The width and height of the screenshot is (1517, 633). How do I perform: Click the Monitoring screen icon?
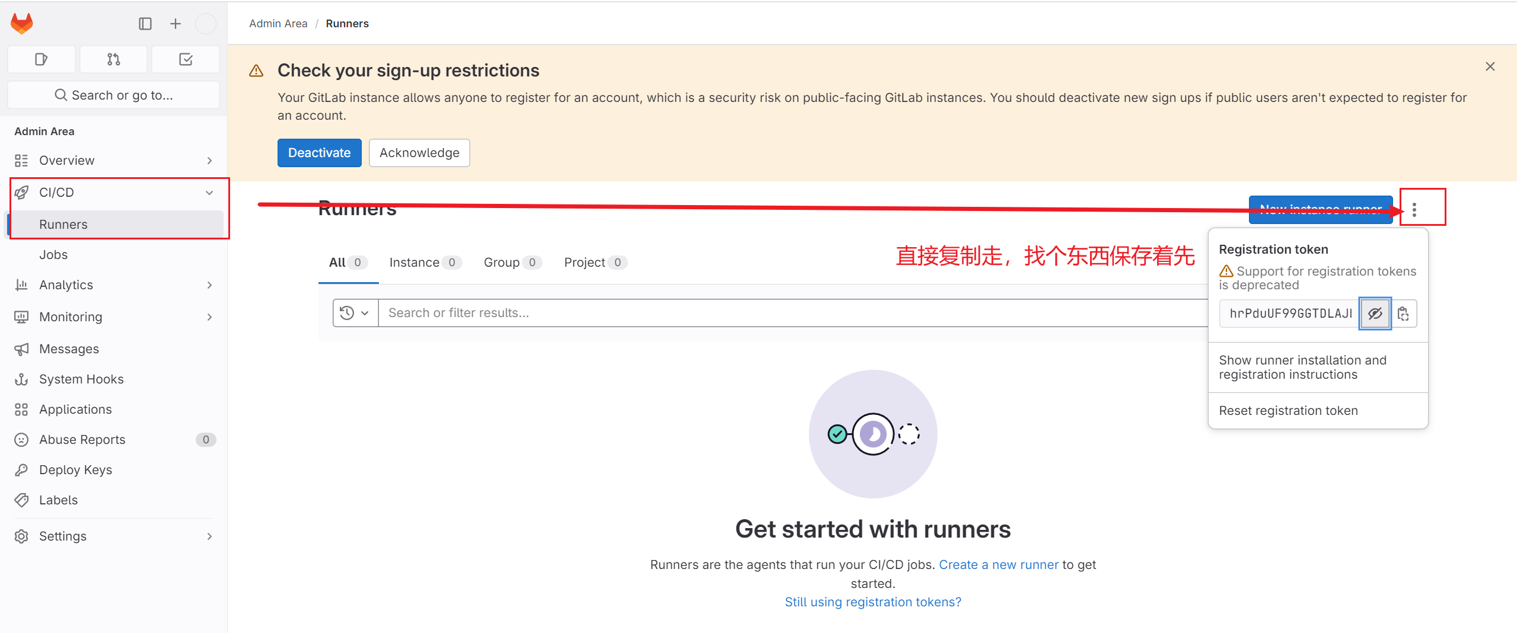pos(21,317)
